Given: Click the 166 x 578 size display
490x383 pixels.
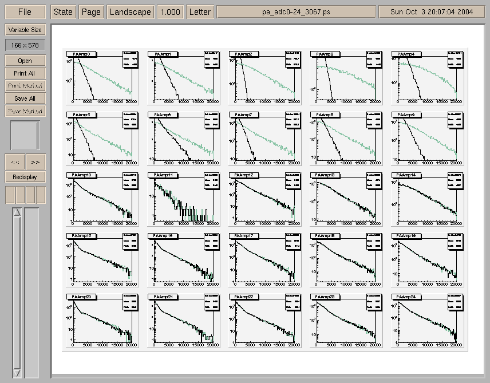Looking at the screenshot, I should point(25,45).
